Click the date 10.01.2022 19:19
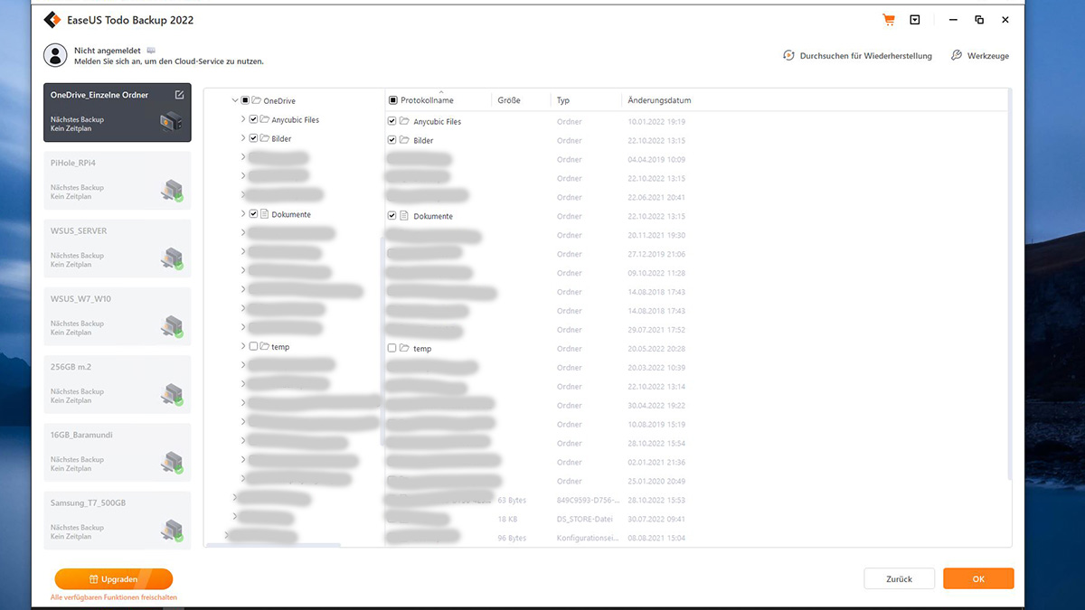 pyautogui.click(x=656, y=121)
